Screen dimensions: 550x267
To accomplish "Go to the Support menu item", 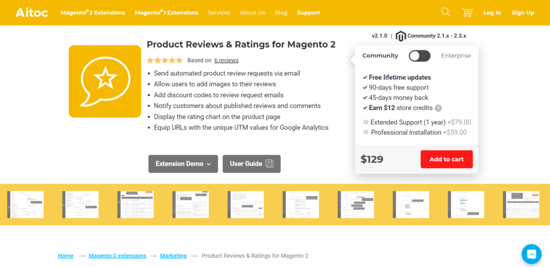I will 308,13.
